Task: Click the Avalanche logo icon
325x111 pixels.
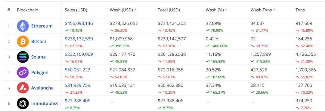Action: pyautogui.click(x=23, y=88)
